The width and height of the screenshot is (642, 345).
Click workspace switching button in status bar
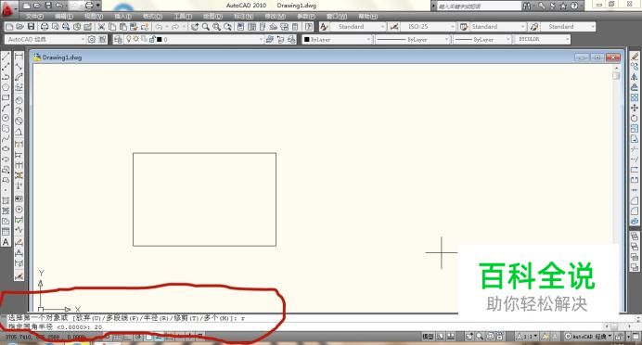coord(588,337)
